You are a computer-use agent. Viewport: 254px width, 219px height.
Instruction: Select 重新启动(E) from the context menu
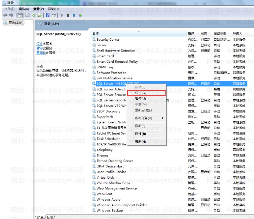143,110
